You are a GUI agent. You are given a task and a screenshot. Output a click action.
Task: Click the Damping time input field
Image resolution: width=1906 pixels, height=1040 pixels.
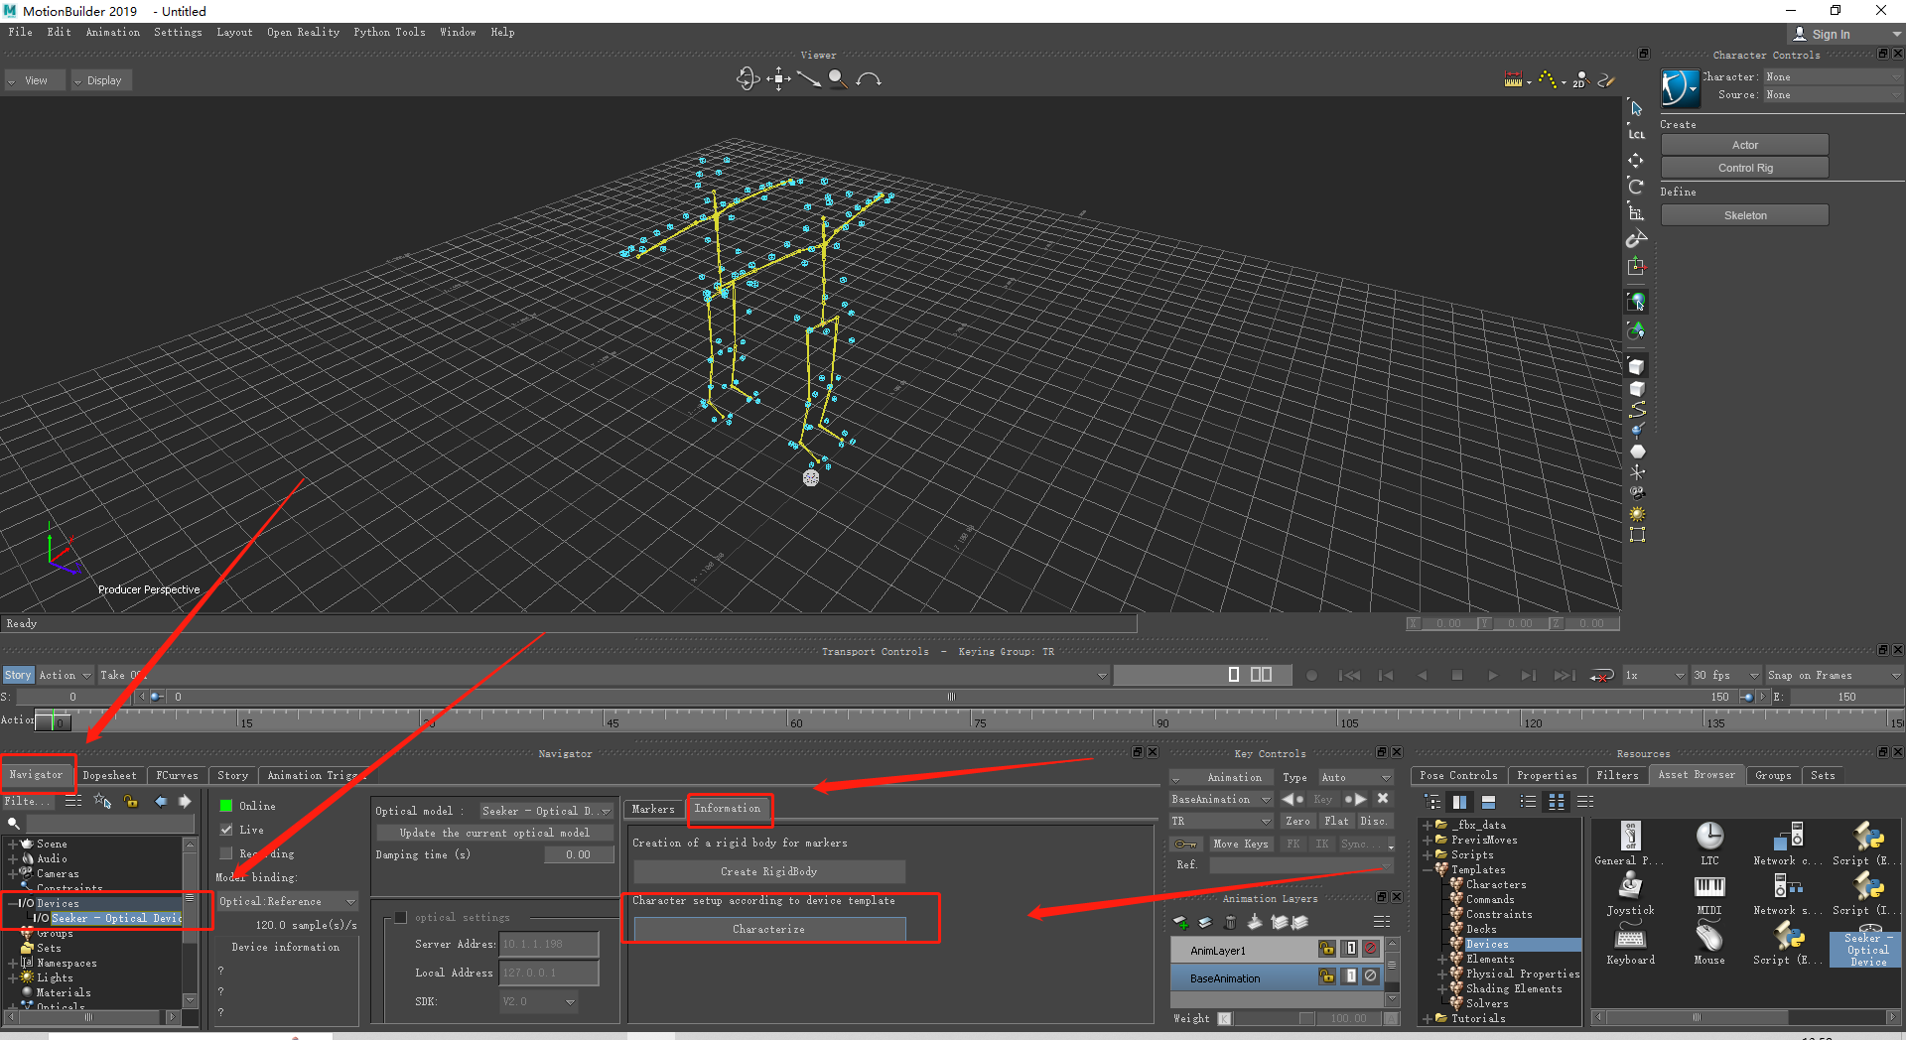(x=579, y=854)
